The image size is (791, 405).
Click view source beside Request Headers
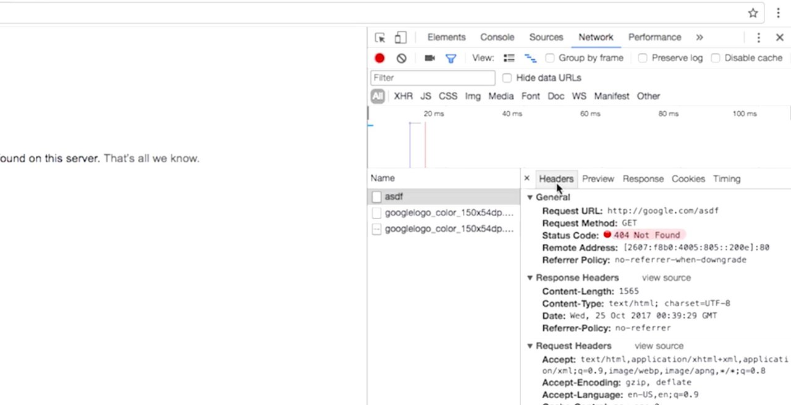[x=659, y=346]
